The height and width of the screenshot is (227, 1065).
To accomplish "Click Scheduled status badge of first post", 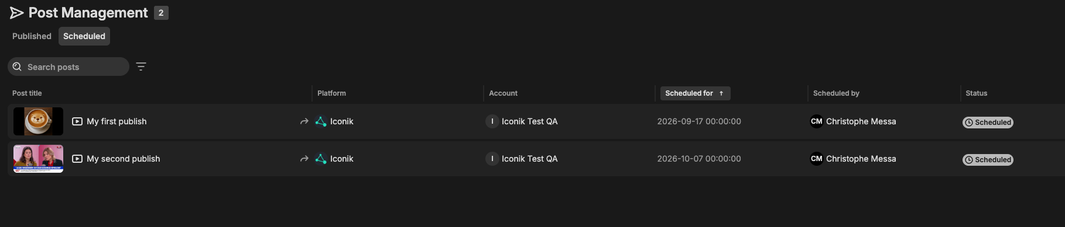I will 988,123.
